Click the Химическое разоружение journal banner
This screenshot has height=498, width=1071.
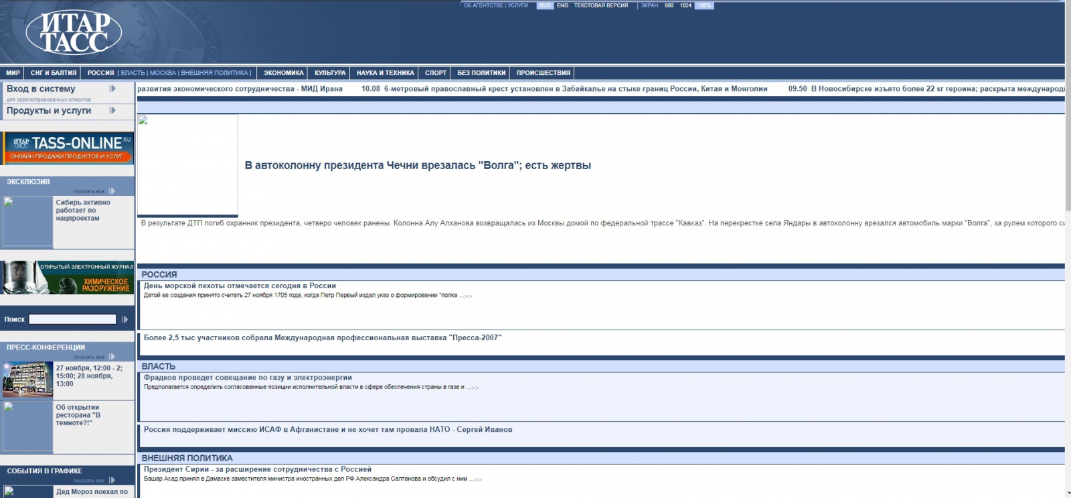tap(68, 277)
